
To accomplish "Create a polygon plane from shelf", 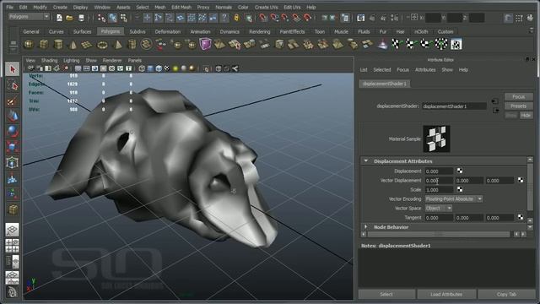I will pos(87,44).
